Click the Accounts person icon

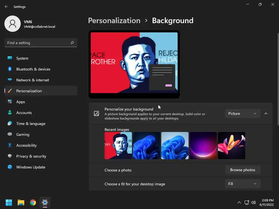[10, 112]
